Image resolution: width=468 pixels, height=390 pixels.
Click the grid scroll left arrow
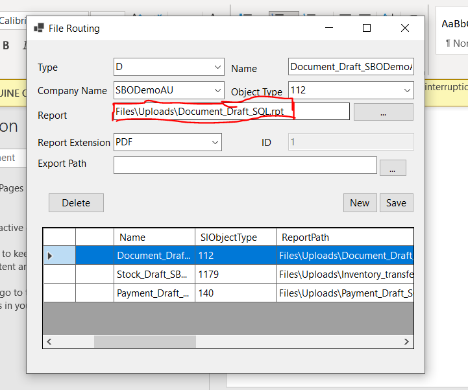[x=49, y=341]
